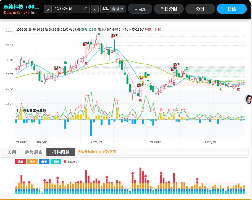Open the 昨日分时 view
The width and height of the screenshot is (252, 200).
click(169, 9)
